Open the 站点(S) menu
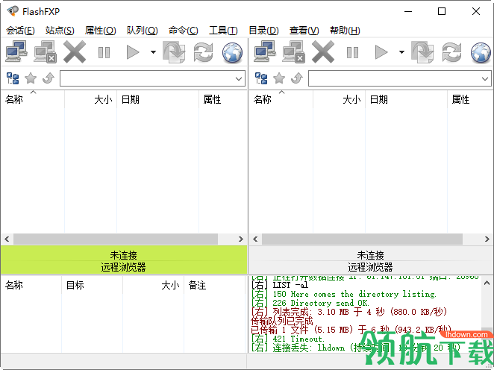Screen dimensions: 494x370 (x=60, y=31)
